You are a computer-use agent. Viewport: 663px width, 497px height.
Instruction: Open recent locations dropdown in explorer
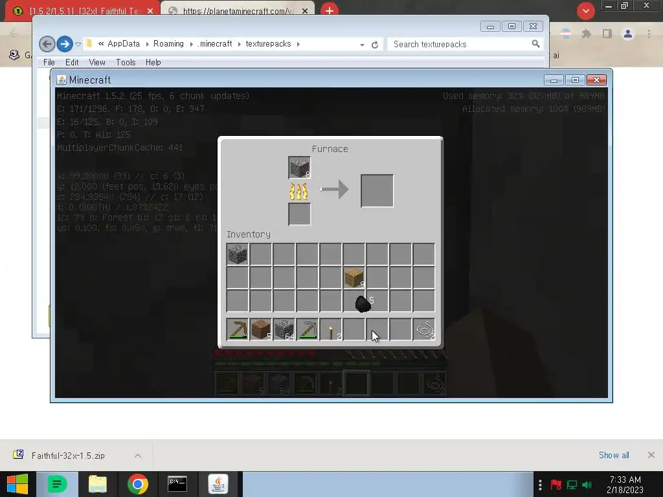tap(78, 45)
